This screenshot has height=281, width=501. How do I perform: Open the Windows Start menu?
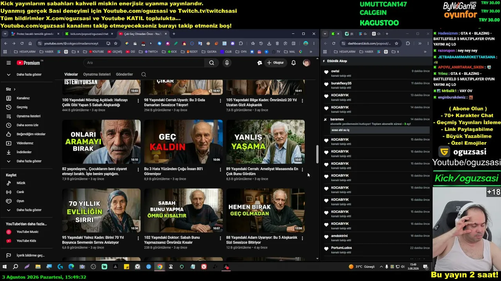pos(5,267)
